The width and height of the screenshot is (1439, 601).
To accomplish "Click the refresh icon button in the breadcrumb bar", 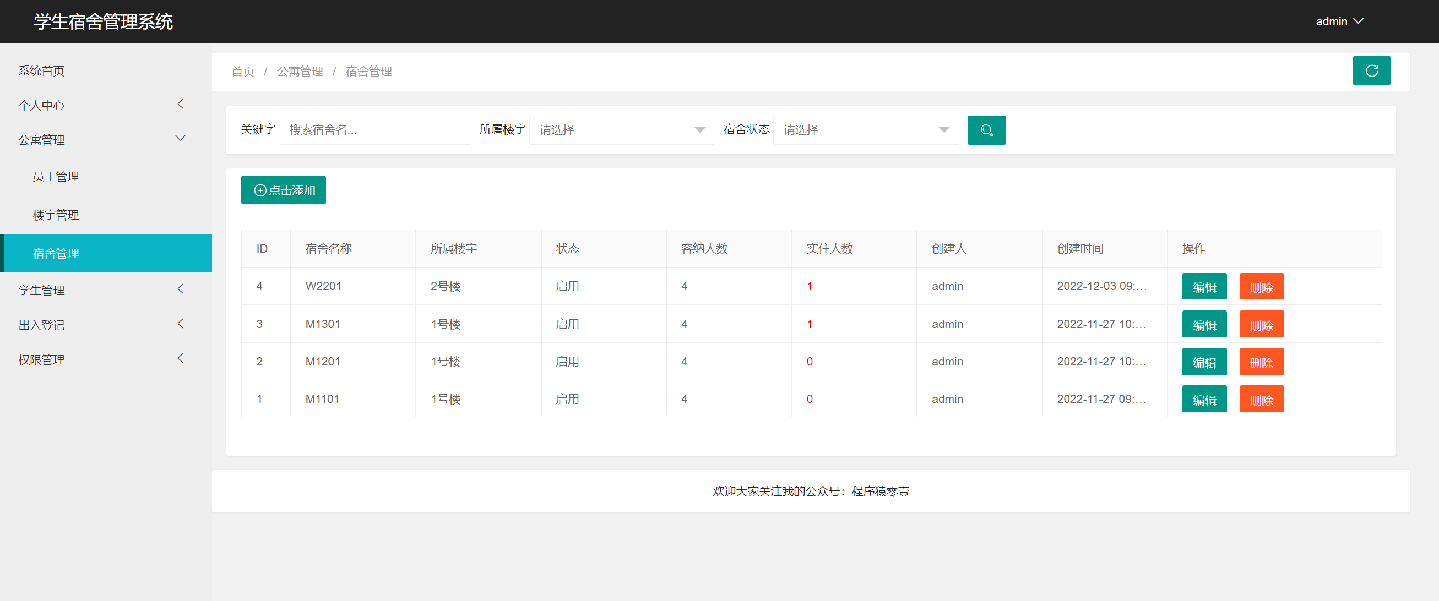I will 1371,71.
